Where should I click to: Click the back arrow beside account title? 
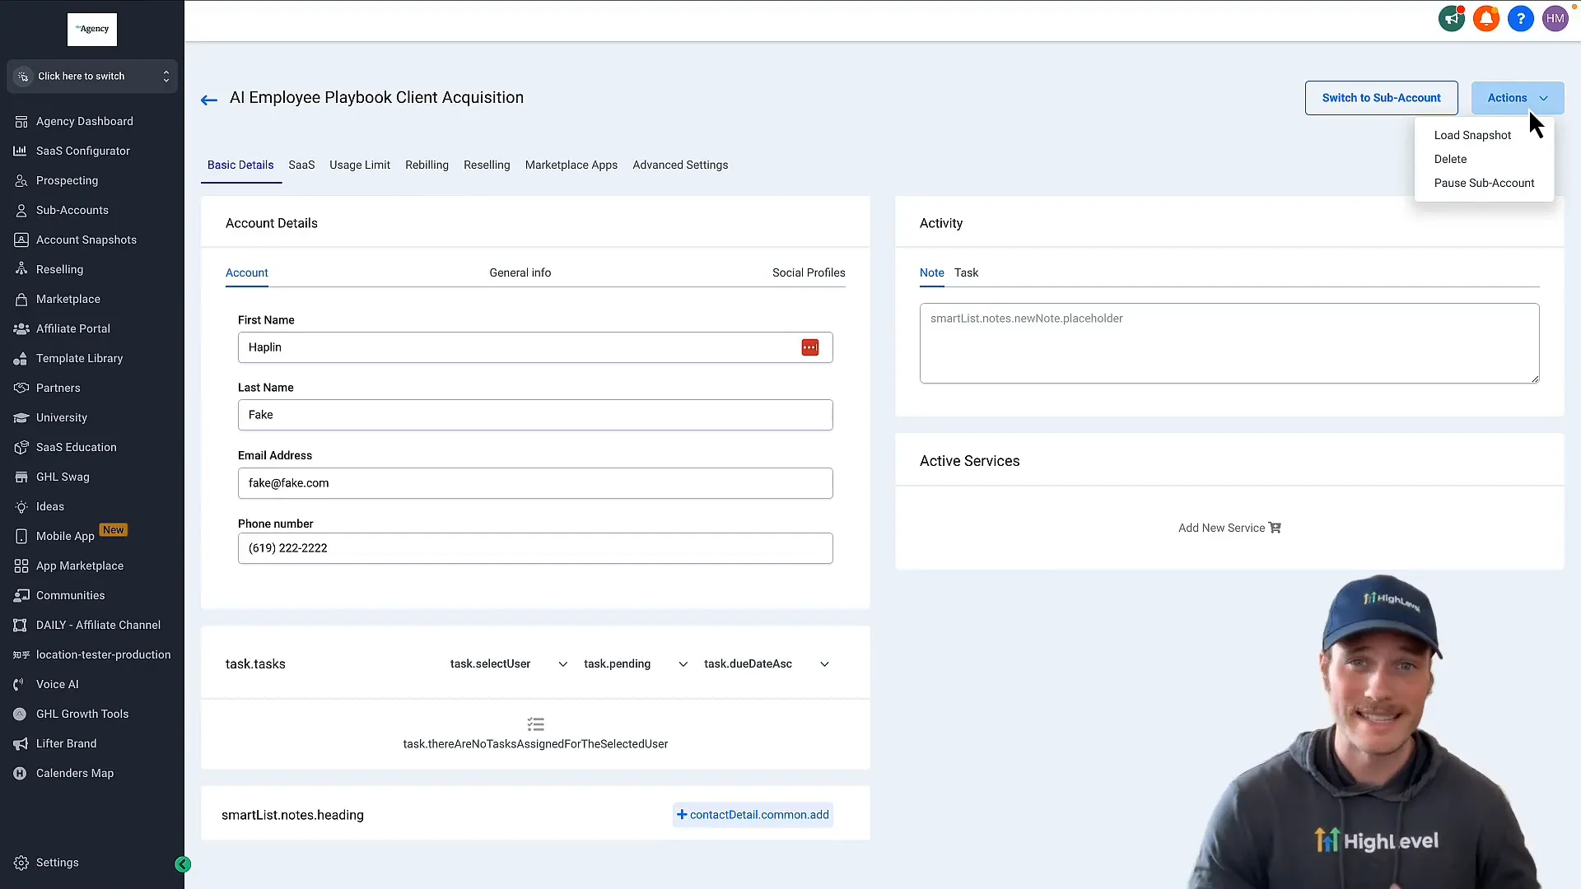[x=209, y=100]
